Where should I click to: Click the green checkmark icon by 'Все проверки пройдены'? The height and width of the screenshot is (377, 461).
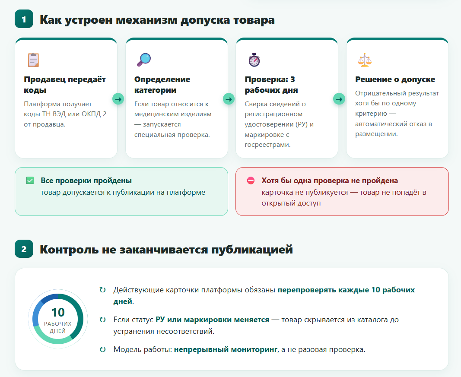click(x=30, y=181)
